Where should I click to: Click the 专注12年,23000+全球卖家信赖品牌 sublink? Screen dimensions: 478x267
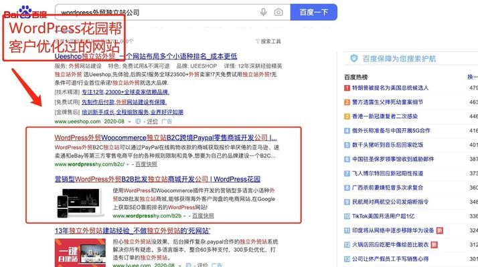point(125,92)
